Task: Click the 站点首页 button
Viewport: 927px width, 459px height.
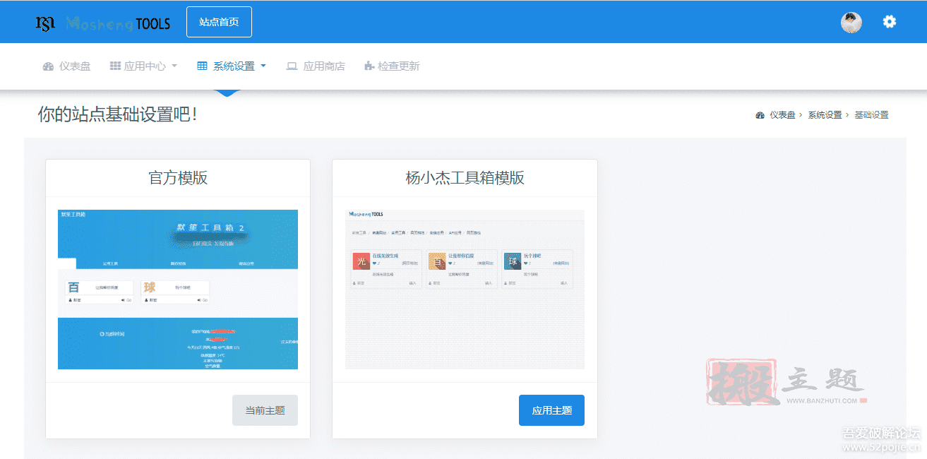Action: tap(219, 22)
